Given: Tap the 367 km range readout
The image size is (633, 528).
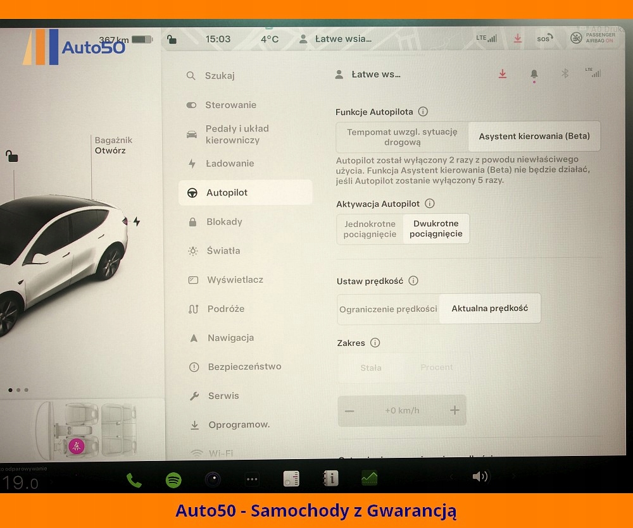Looking at the screenshot, I should [x=114, y=40].
